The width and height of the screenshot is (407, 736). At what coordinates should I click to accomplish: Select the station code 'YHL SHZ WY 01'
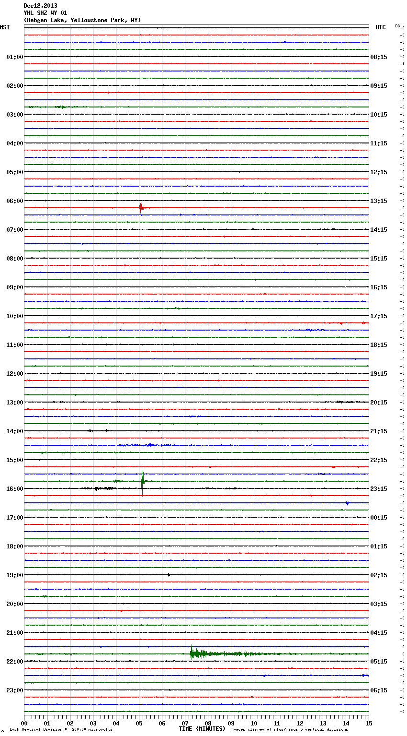point(45,13)
